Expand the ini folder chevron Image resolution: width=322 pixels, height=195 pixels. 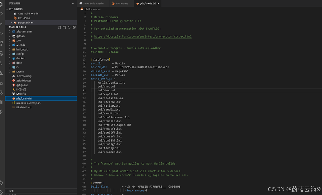(10, 67)
